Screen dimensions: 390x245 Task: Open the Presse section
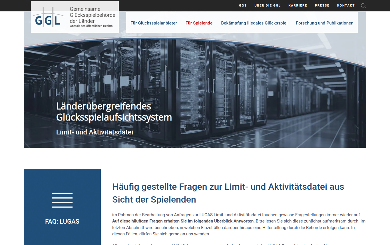(322, 5)
